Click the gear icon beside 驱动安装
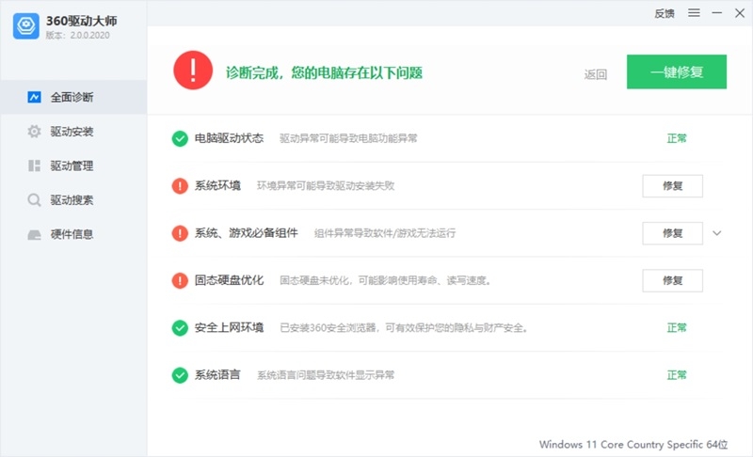 coord(34,132)
